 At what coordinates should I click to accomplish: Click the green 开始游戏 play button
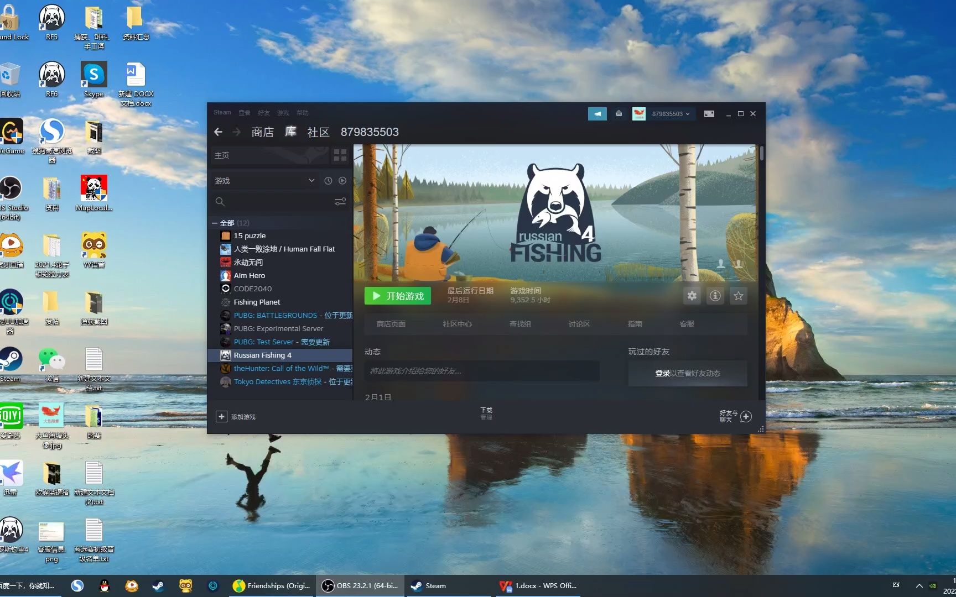click(x=397, y=296)
